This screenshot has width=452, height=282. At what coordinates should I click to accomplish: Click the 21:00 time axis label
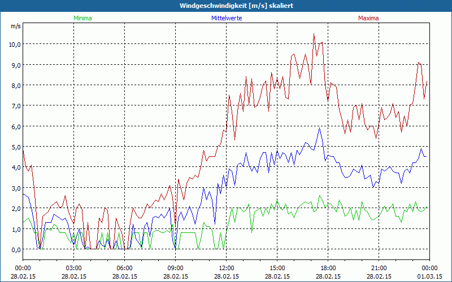click(x=379, y=268)
